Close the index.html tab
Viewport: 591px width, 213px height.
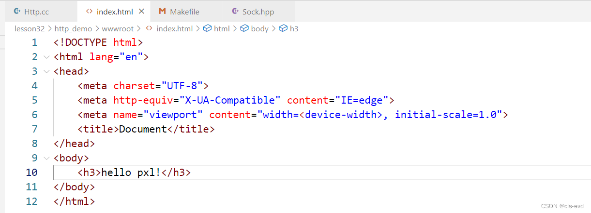141,11
